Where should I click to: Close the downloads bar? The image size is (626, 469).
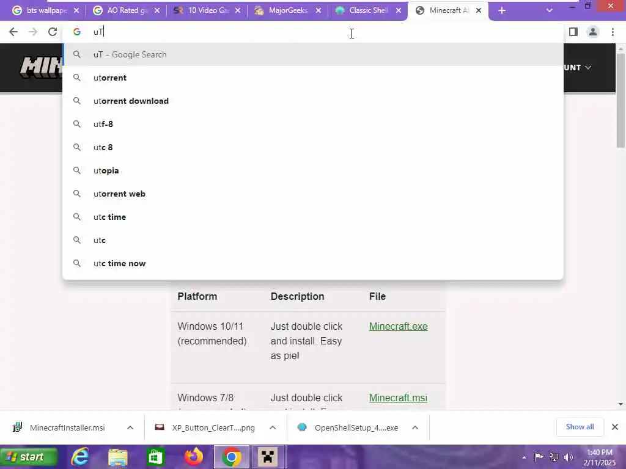(615, 427)
